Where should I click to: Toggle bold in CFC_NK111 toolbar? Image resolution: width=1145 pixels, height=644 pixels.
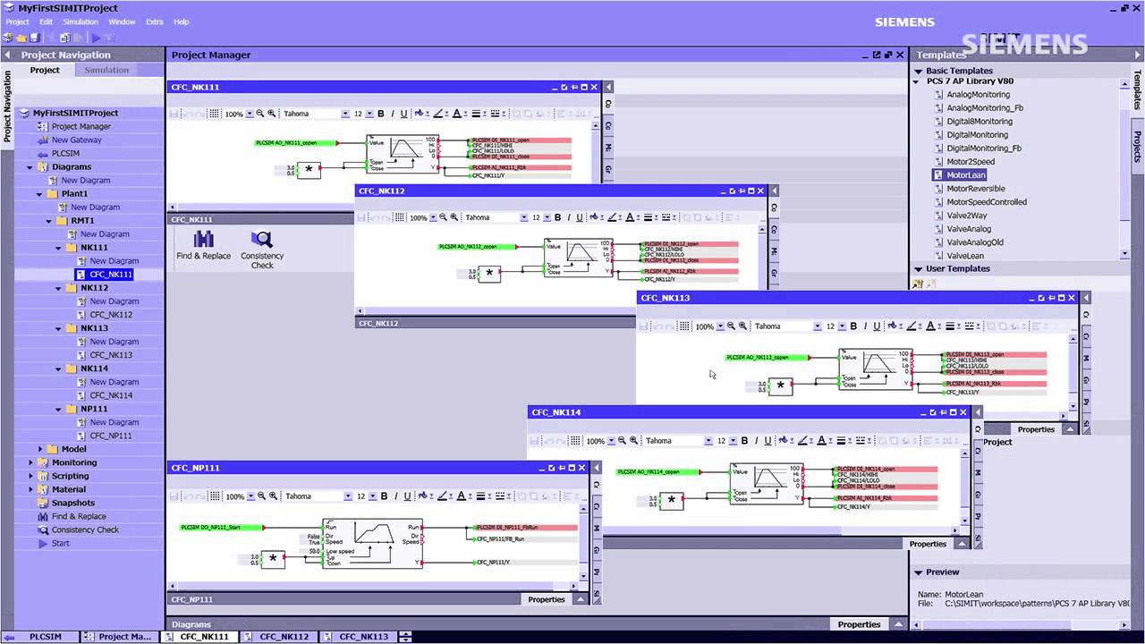[x=380, y=114]
